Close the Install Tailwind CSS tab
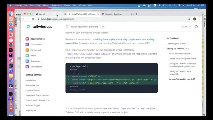The image size is (213, 120). pos(98,14)
